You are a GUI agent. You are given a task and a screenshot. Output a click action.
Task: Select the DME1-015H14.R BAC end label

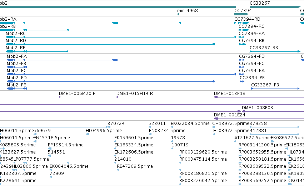(x=135, y=94)
